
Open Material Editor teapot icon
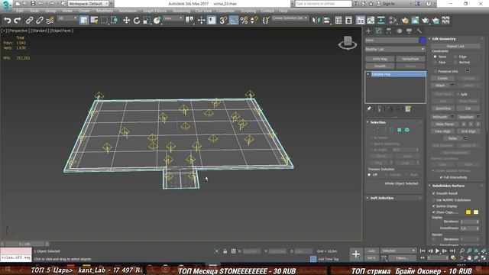405,21
